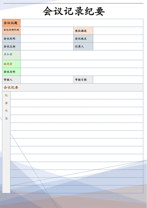
Task: Select the 现状描述 label cell
Action: click(x=83, y=31)
